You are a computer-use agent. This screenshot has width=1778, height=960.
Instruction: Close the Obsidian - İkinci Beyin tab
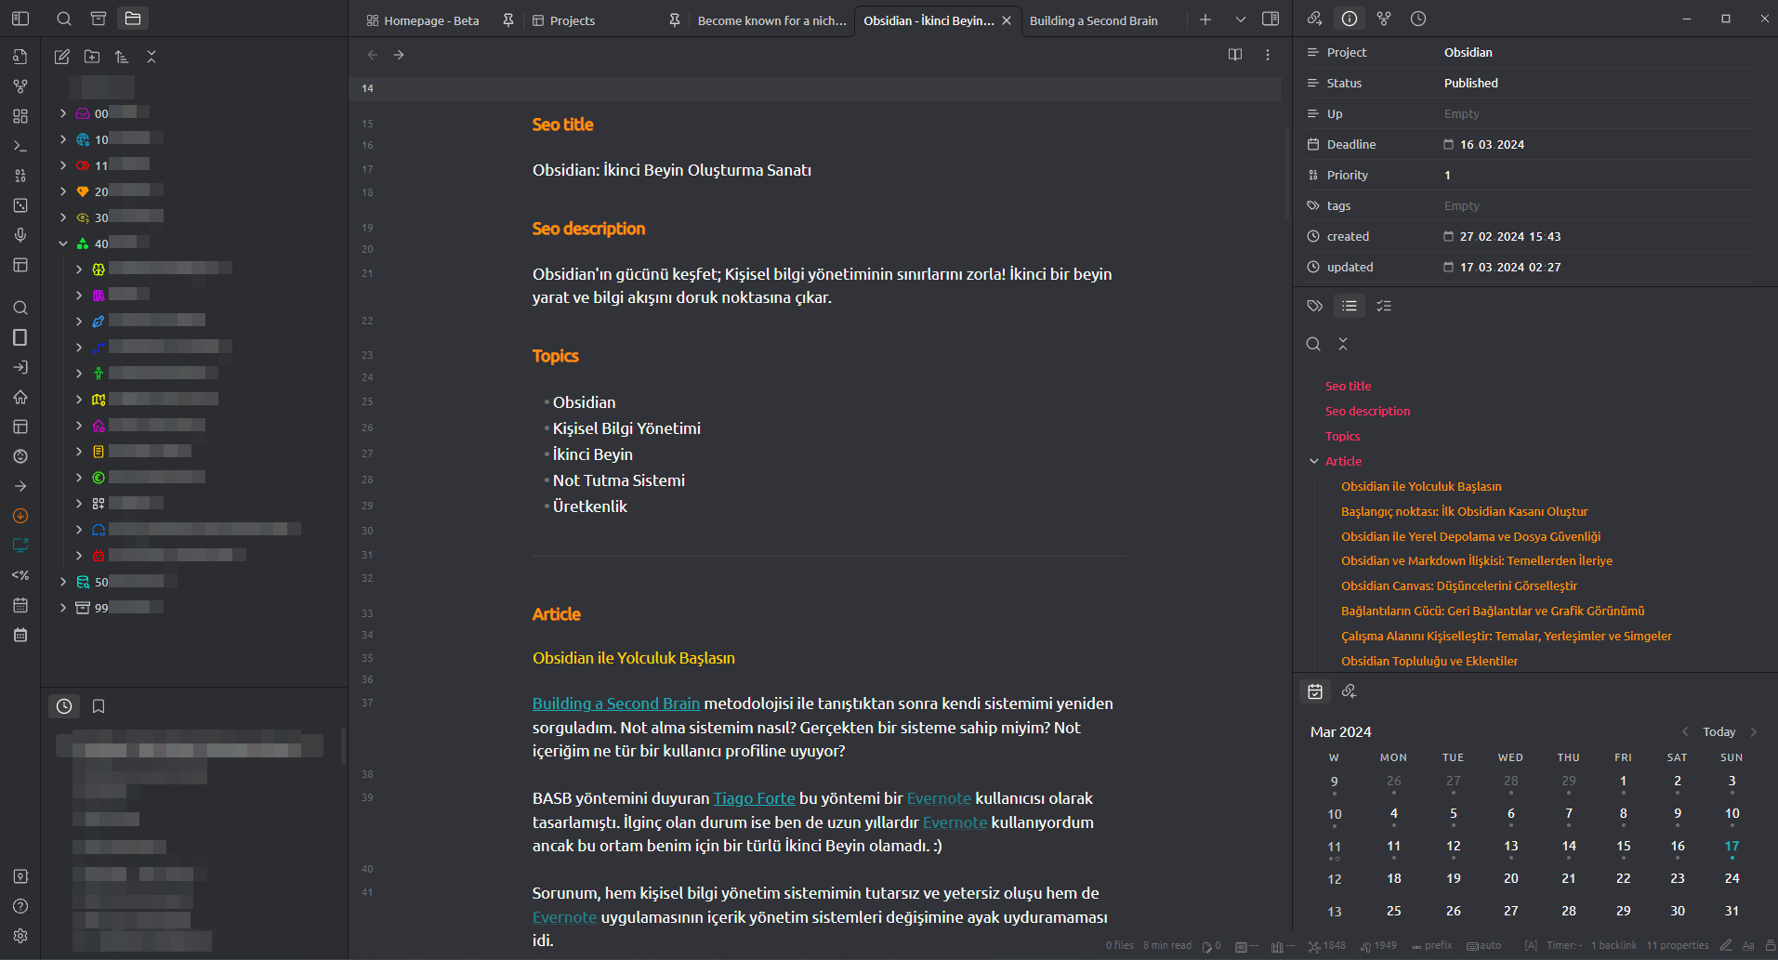[1007, 20]
